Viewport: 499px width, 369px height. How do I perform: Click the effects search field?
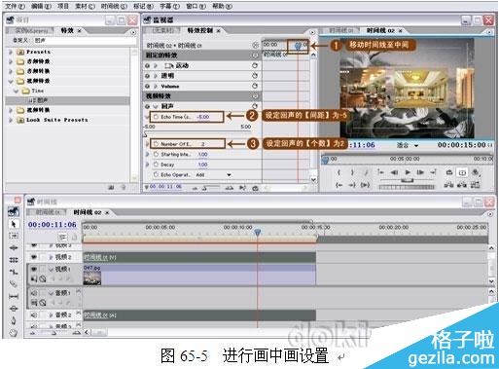85,41
